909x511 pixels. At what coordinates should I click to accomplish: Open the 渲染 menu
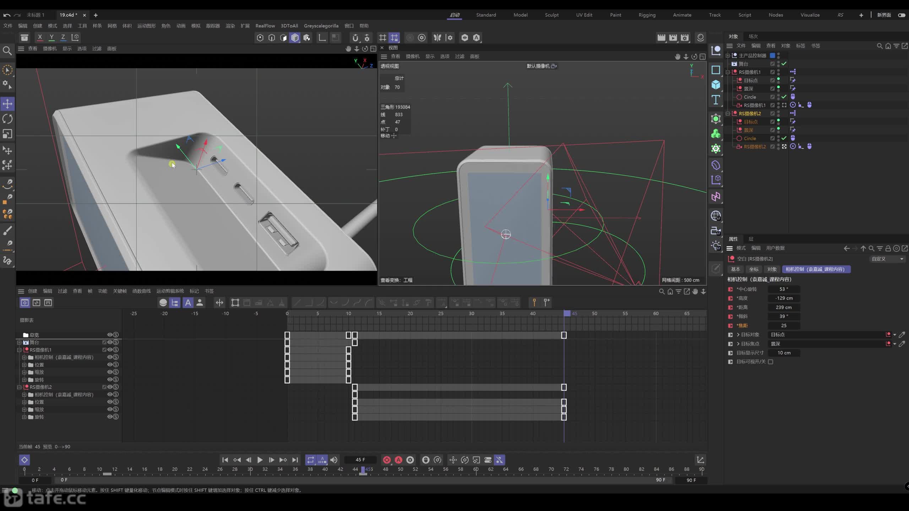point(230,26)
